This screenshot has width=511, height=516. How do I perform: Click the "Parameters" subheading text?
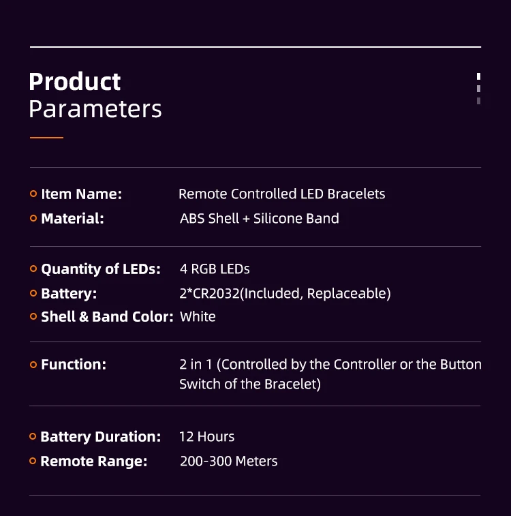[x=95, y=109]
